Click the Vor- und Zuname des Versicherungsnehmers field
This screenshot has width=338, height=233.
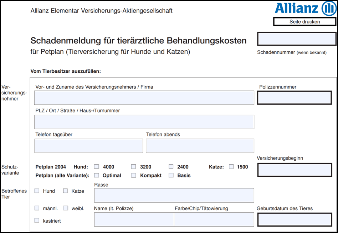tap(144, 98)
